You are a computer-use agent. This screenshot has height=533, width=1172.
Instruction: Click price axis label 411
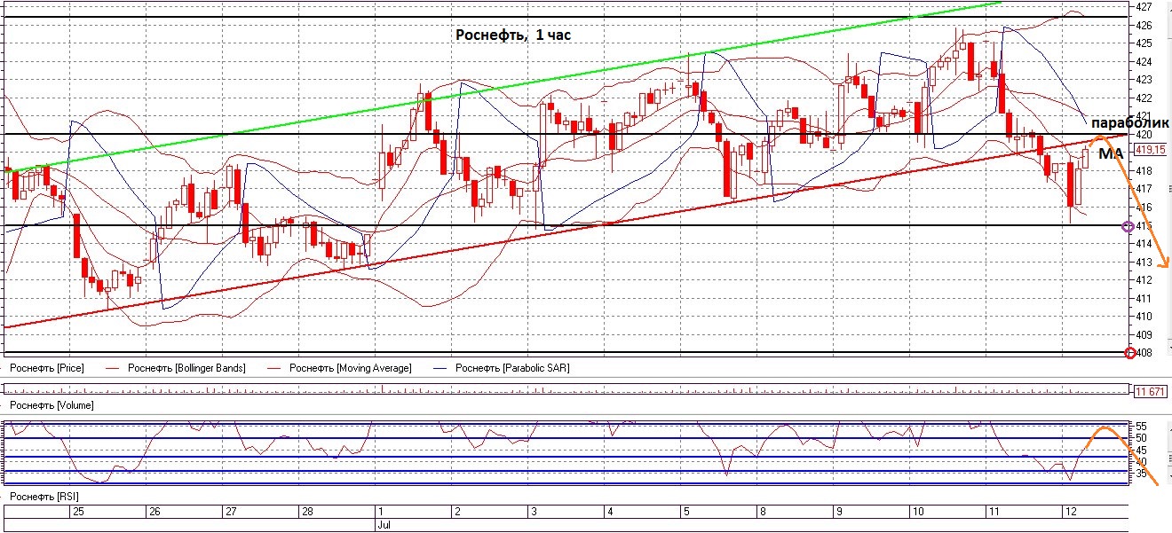1143,298
